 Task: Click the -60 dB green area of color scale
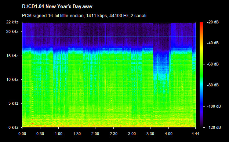point(201,64)
